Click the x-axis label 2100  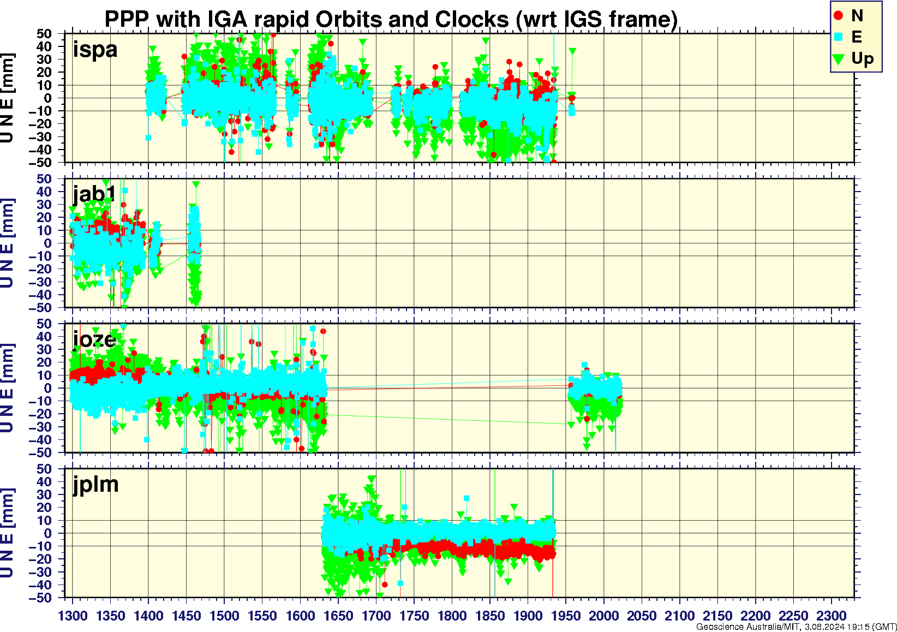click(679, 616)
